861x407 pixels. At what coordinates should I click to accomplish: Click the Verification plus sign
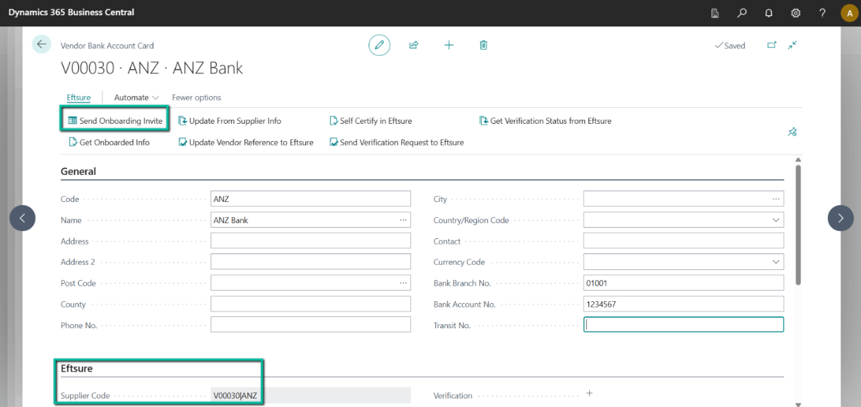[x=590, y=394]
